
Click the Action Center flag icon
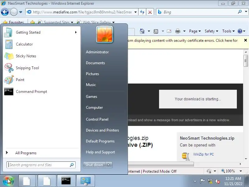pos(202,181)
